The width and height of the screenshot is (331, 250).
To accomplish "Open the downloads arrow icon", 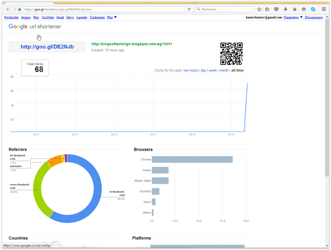I will coord(285,9).
